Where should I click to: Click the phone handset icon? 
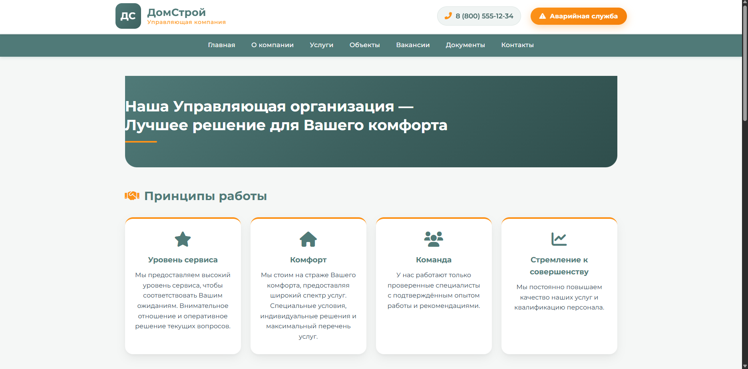448,16
